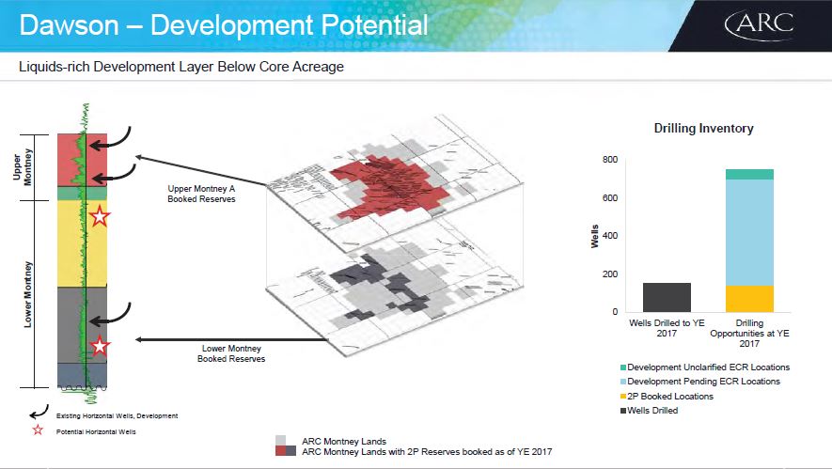This screenshot has width=832, height=469.
Task: Click the Wells Drilled to YE 2017 label
Action: coord(667,328)
